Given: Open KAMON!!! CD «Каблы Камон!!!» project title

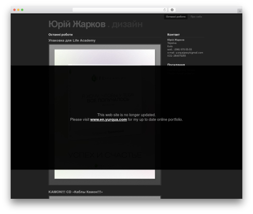Looking at the screenshot, I should (x=75, y=192).
